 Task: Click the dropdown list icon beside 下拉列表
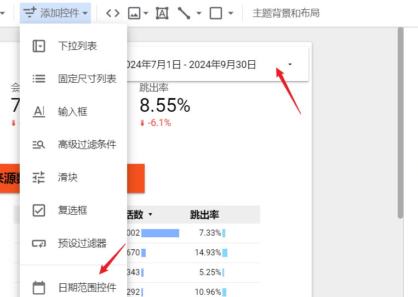tap(39, 46)
